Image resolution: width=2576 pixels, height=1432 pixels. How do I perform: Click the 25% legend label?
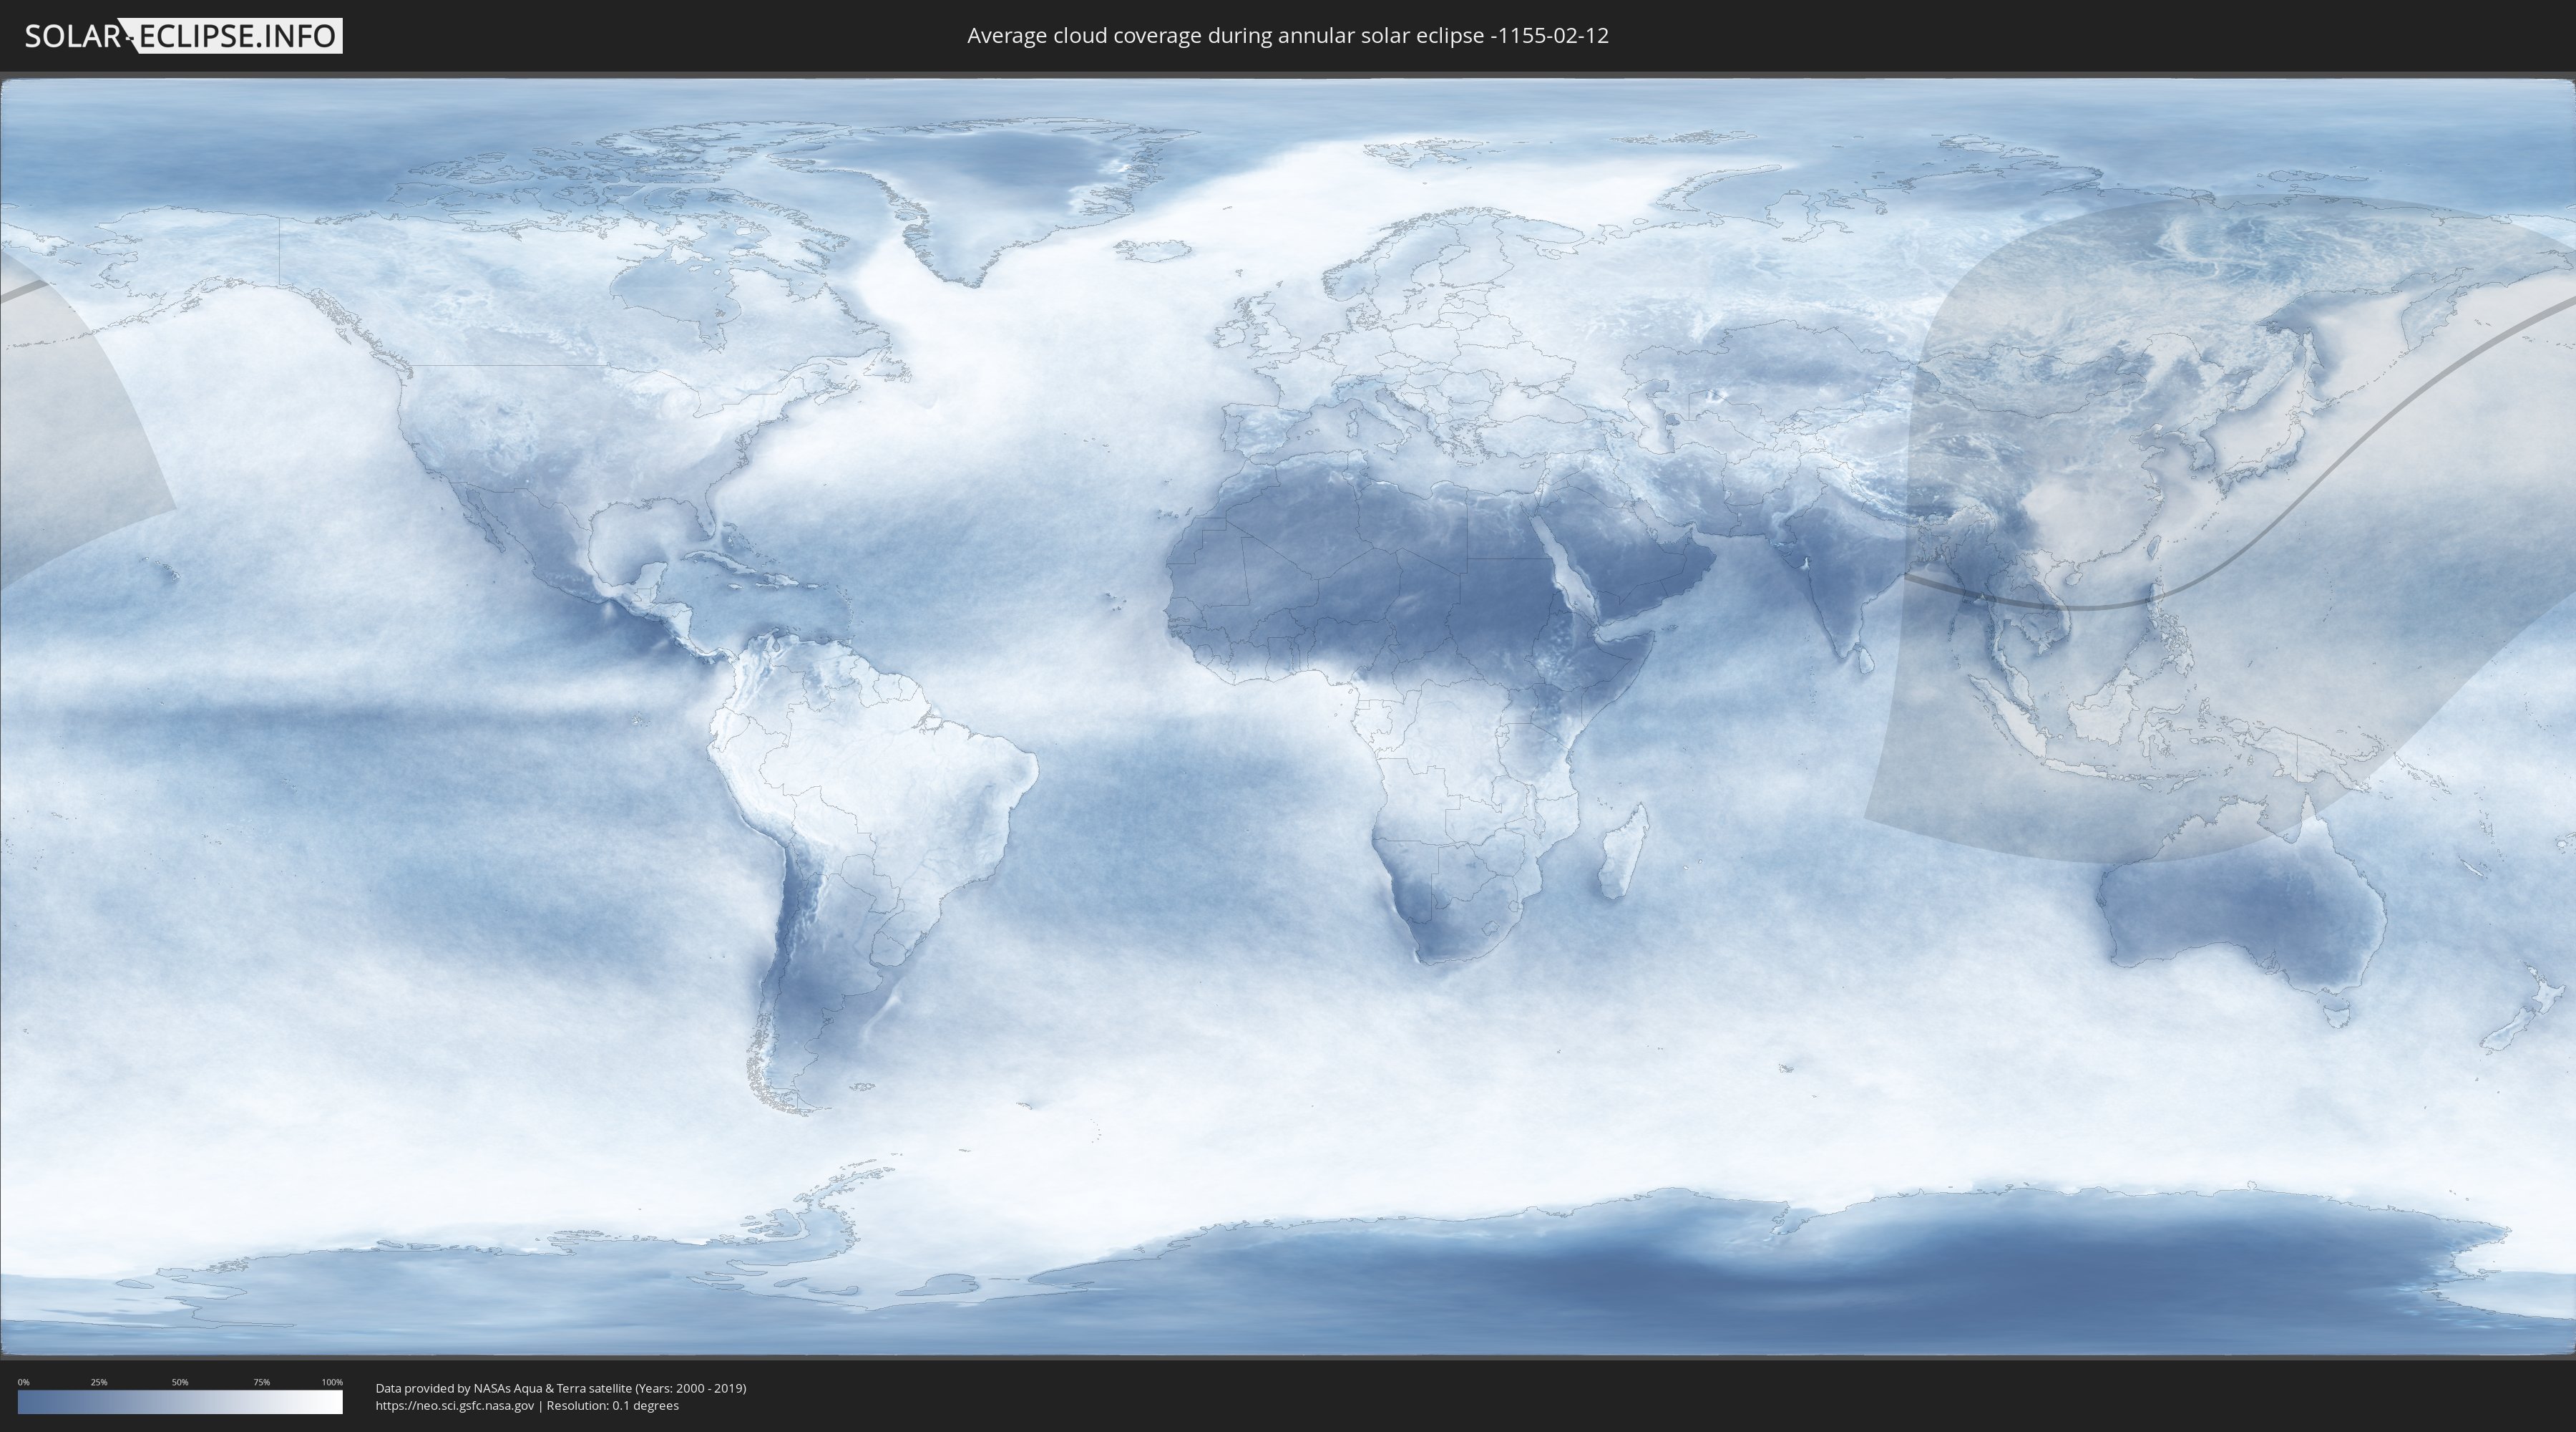99,1382
